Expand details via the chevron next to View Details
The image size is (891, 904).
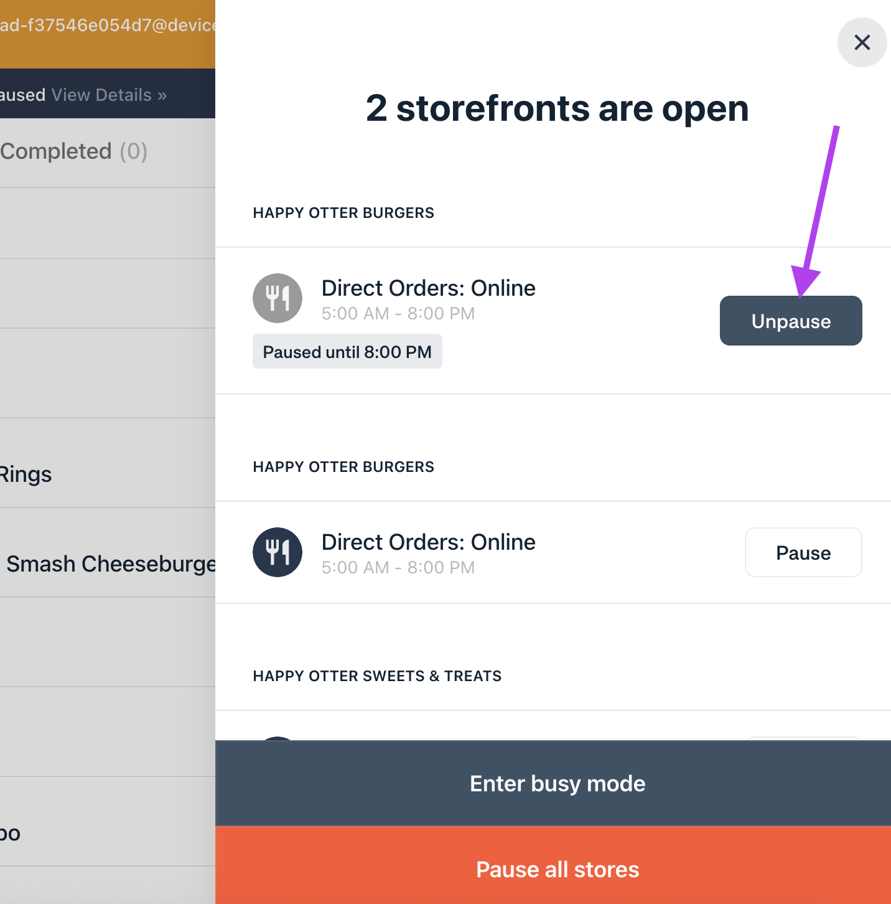coord(162,95)
